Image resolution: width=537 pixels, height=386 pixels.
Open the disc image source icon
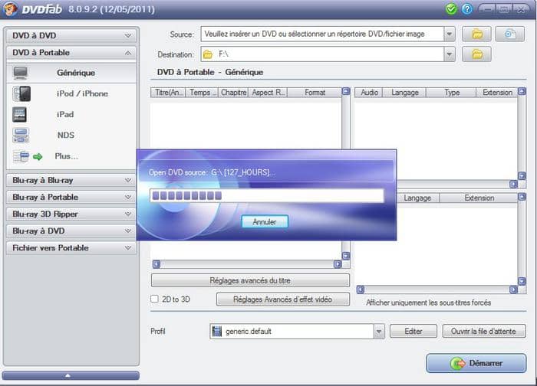[509, 34]
